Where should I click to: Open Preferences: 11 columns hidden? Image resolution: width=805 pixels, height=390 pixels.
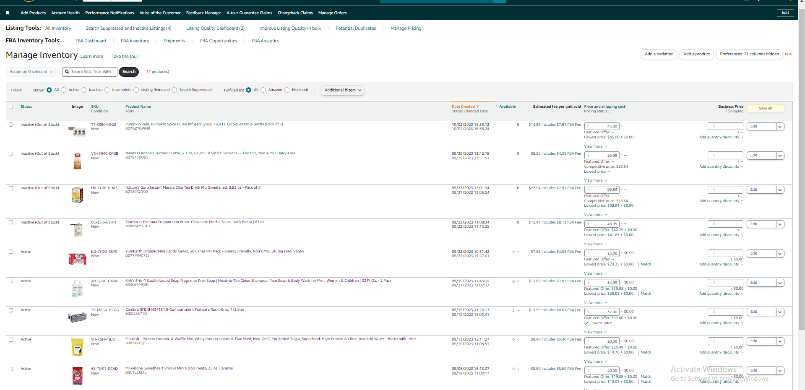(x=749, y=54)
